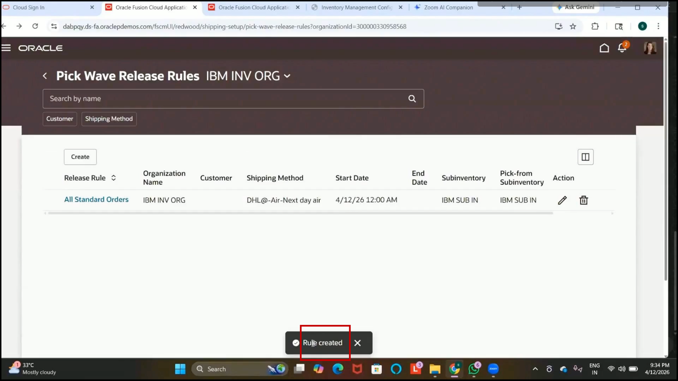Open Chrome's three-dot menu
The width and height of the screenshot is (678, 381).
(658, 26)
